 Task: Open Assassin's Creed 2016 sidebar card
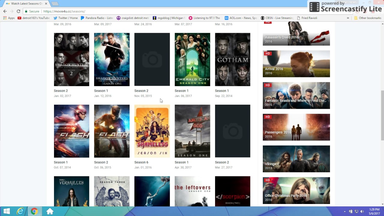click(x=296, y=34)
